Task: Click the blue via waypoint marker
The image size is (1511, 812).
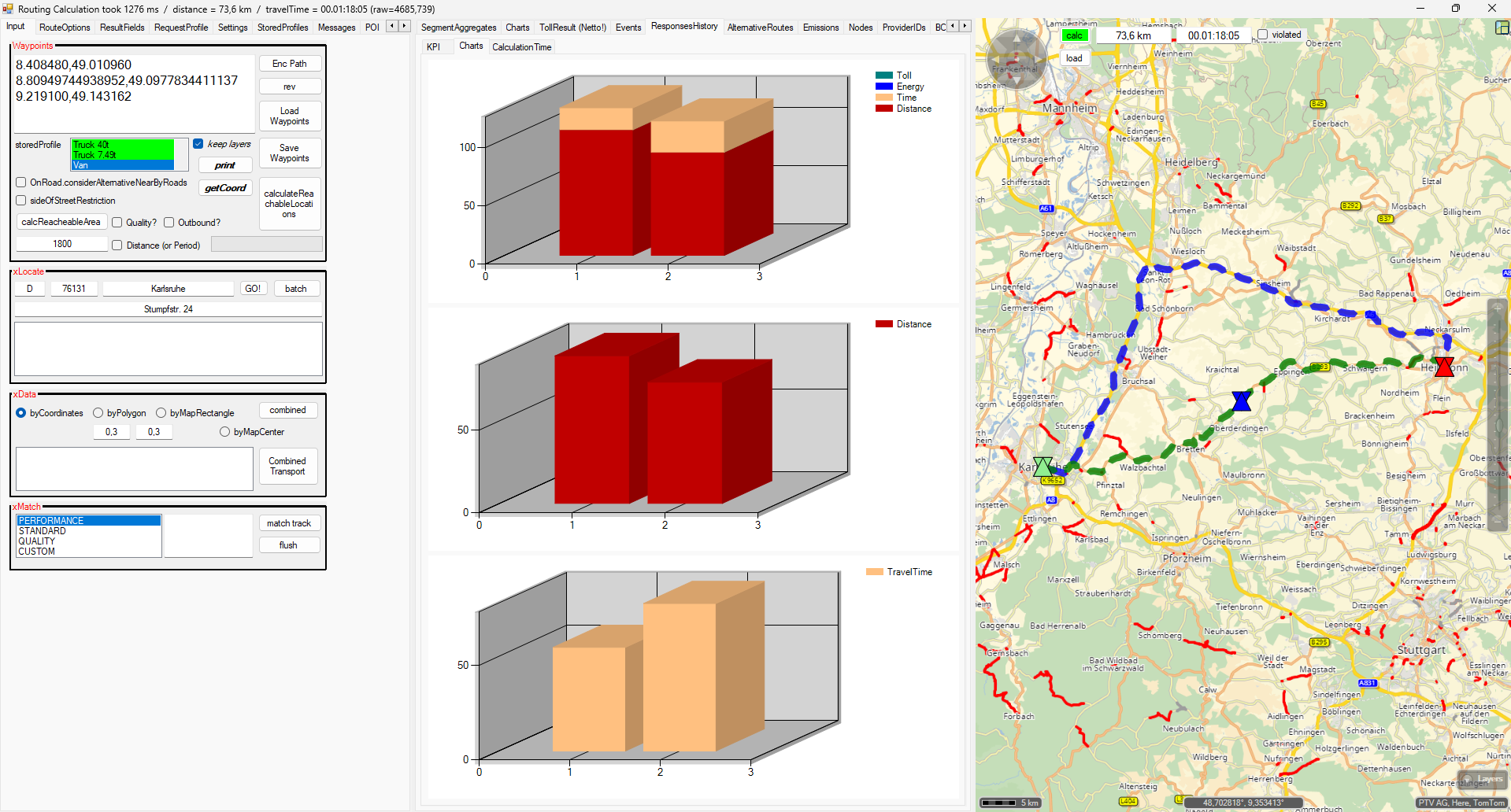Action: pos(1242,401)
